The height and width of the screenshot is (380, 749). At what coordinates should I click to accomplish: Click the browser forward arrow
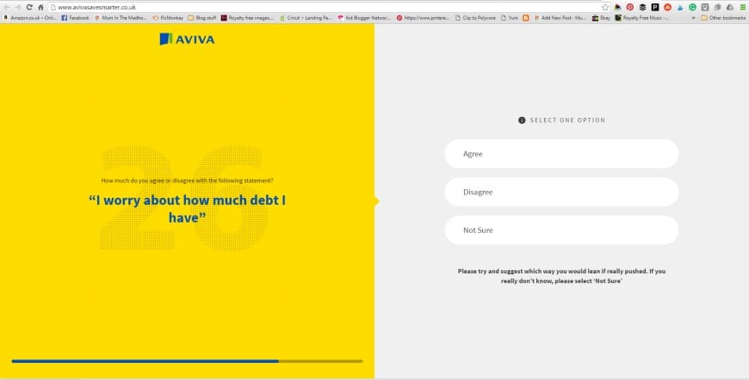pyautogui.click(x=18, y=7)
